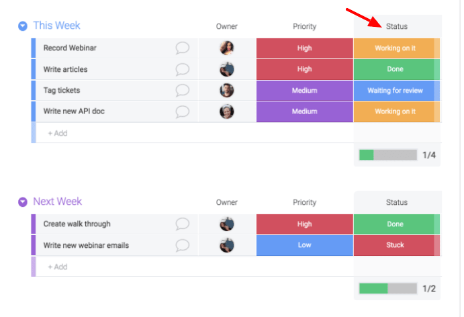Add a new item in This Week
The width and height of the screenshot is (464, 317).
58,133
